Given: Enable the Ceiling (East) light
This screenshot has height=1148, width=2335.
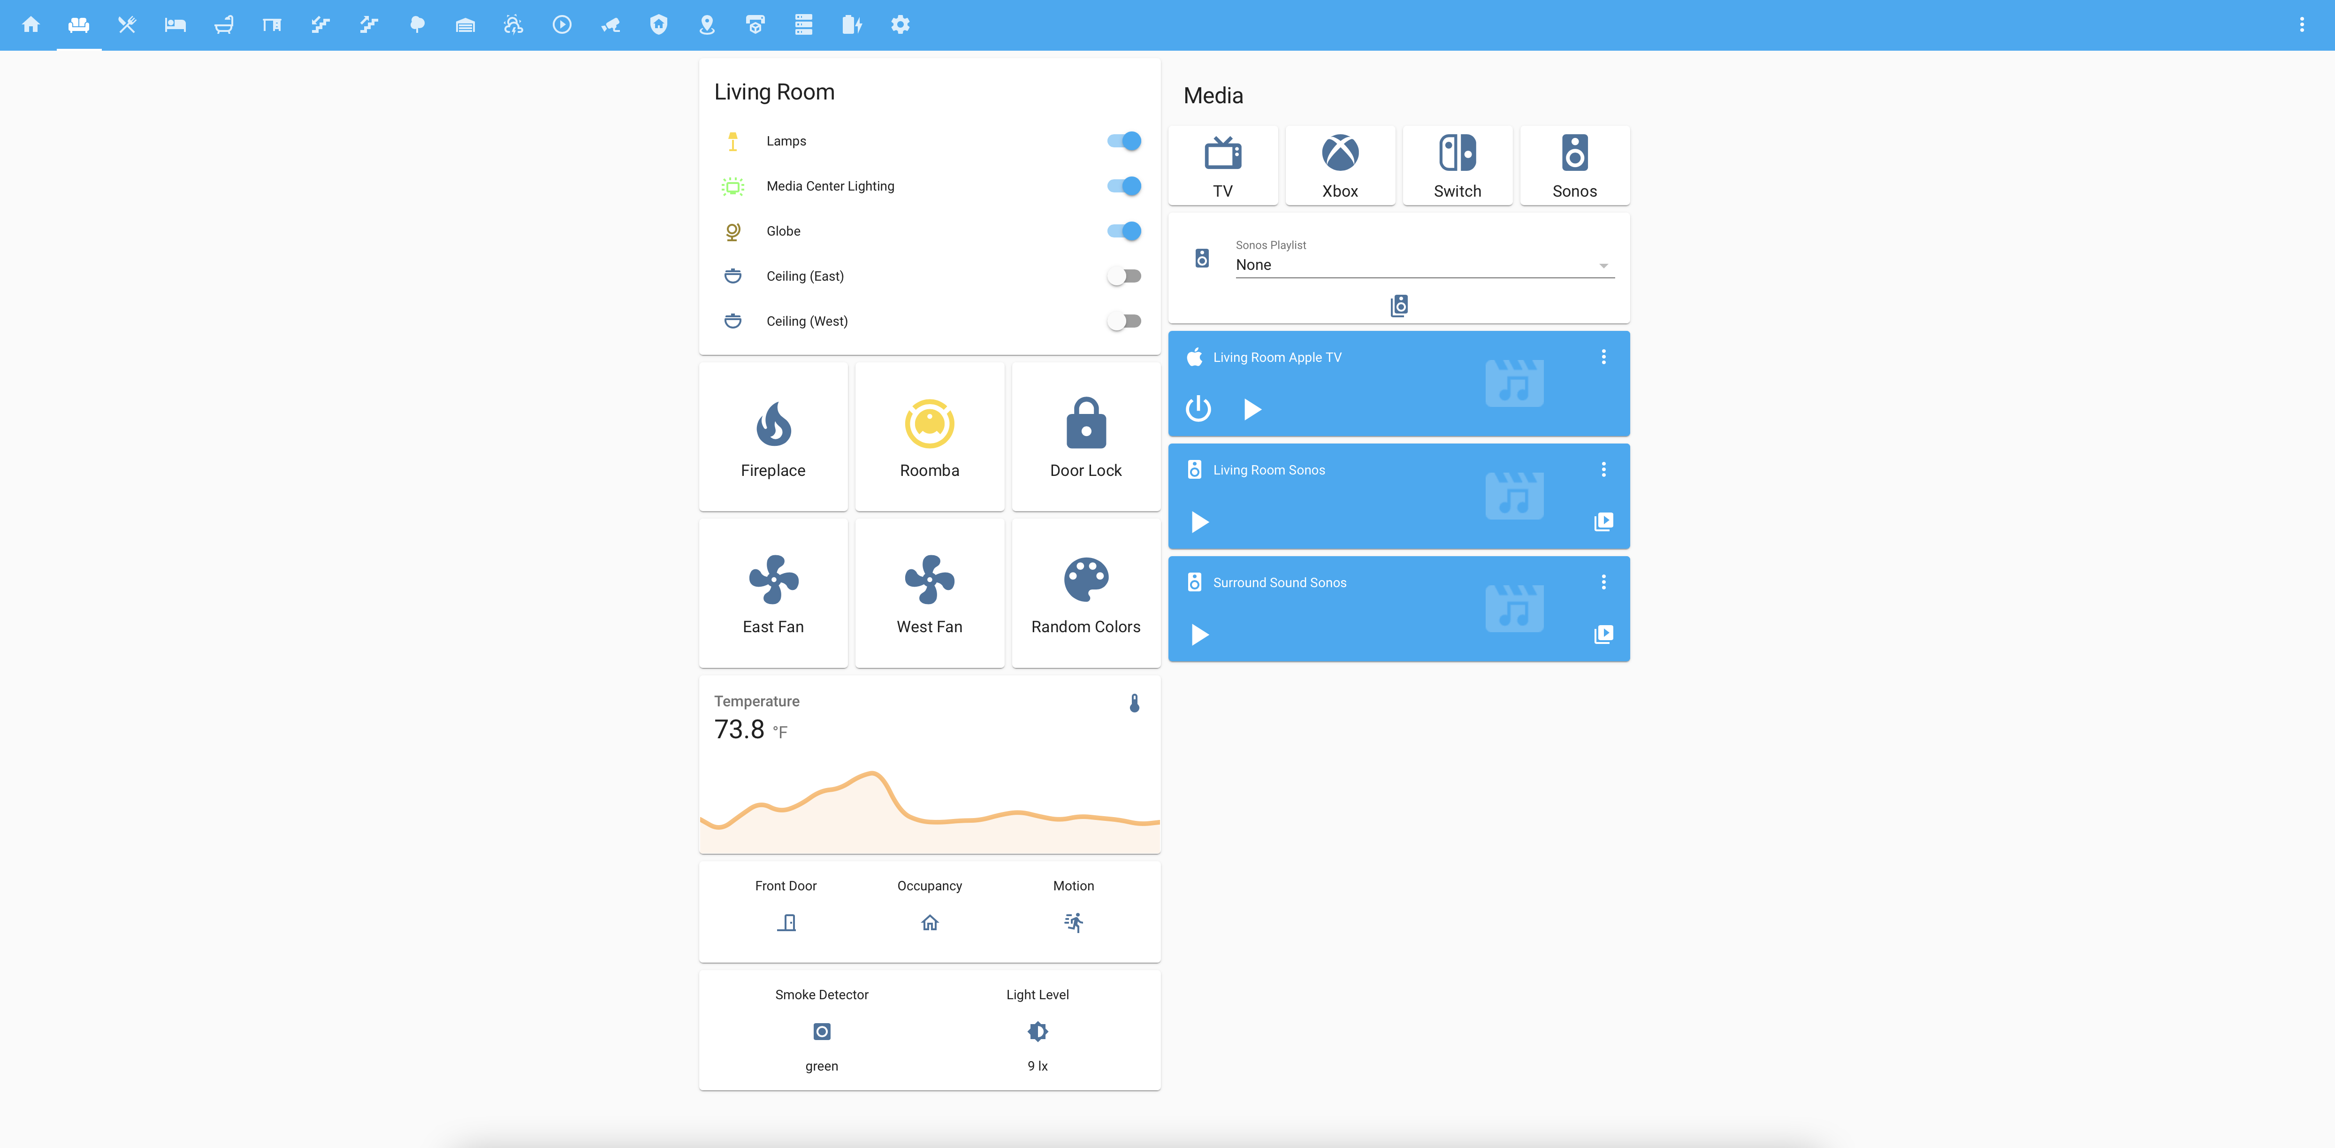Looking at the screenshot, I should (1124, 276).
